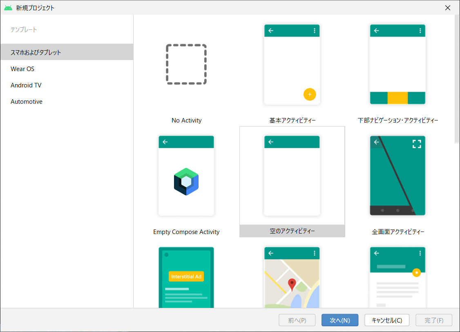460x332 pixels.
Task: Pick the 下部ナビゲーション・アクティビティー template thumbnail
Action: [397, 65]
